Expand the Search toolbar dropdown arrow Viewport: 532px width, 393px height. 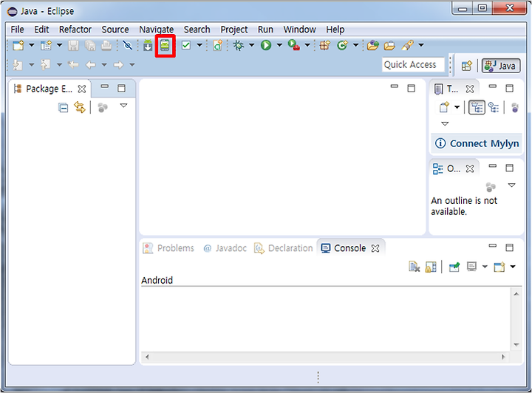pyautogui.click(x=421, y=45)
